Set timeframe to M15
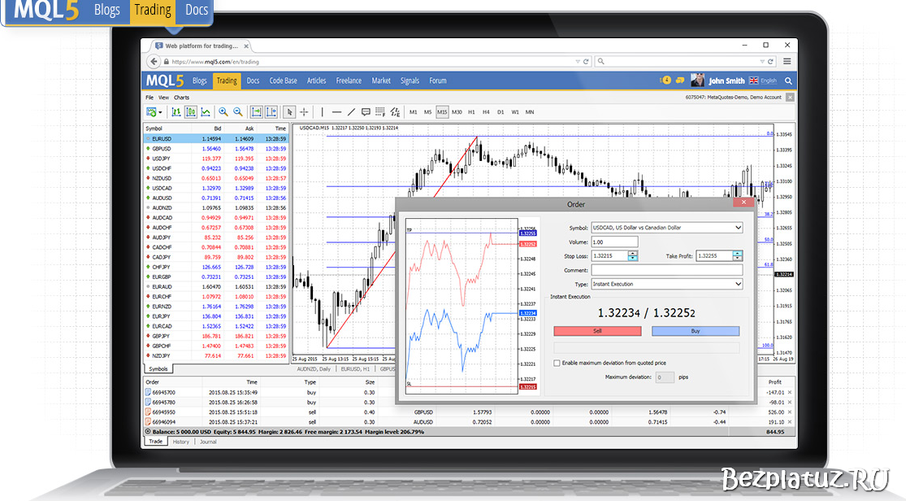Image resolution: width=906 pixels, height=501 pixels. [x=442, y=112]
